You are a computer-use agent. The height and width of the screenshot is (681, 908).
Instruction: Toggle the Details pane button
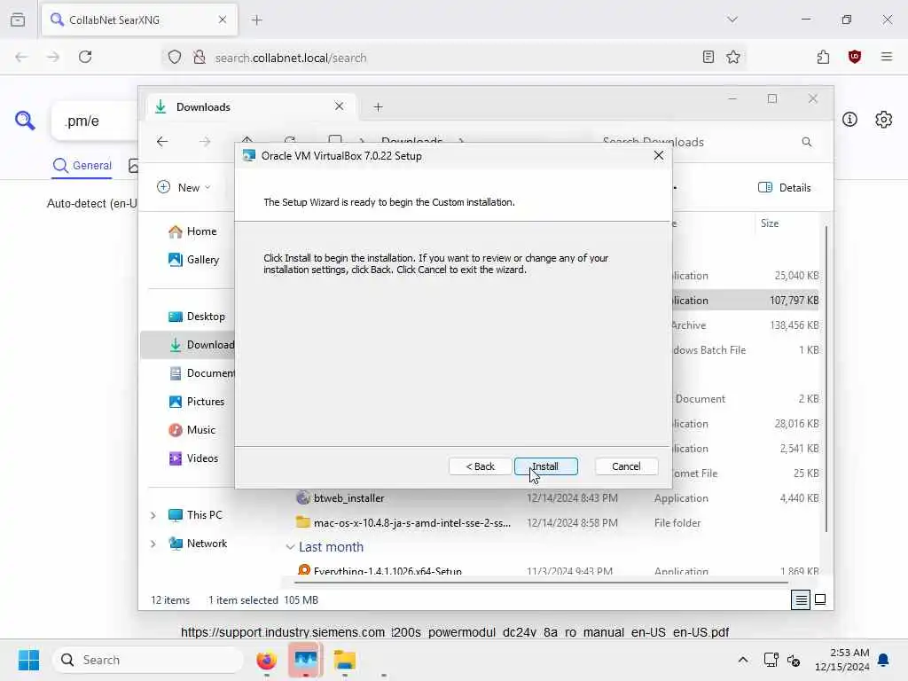785,188
